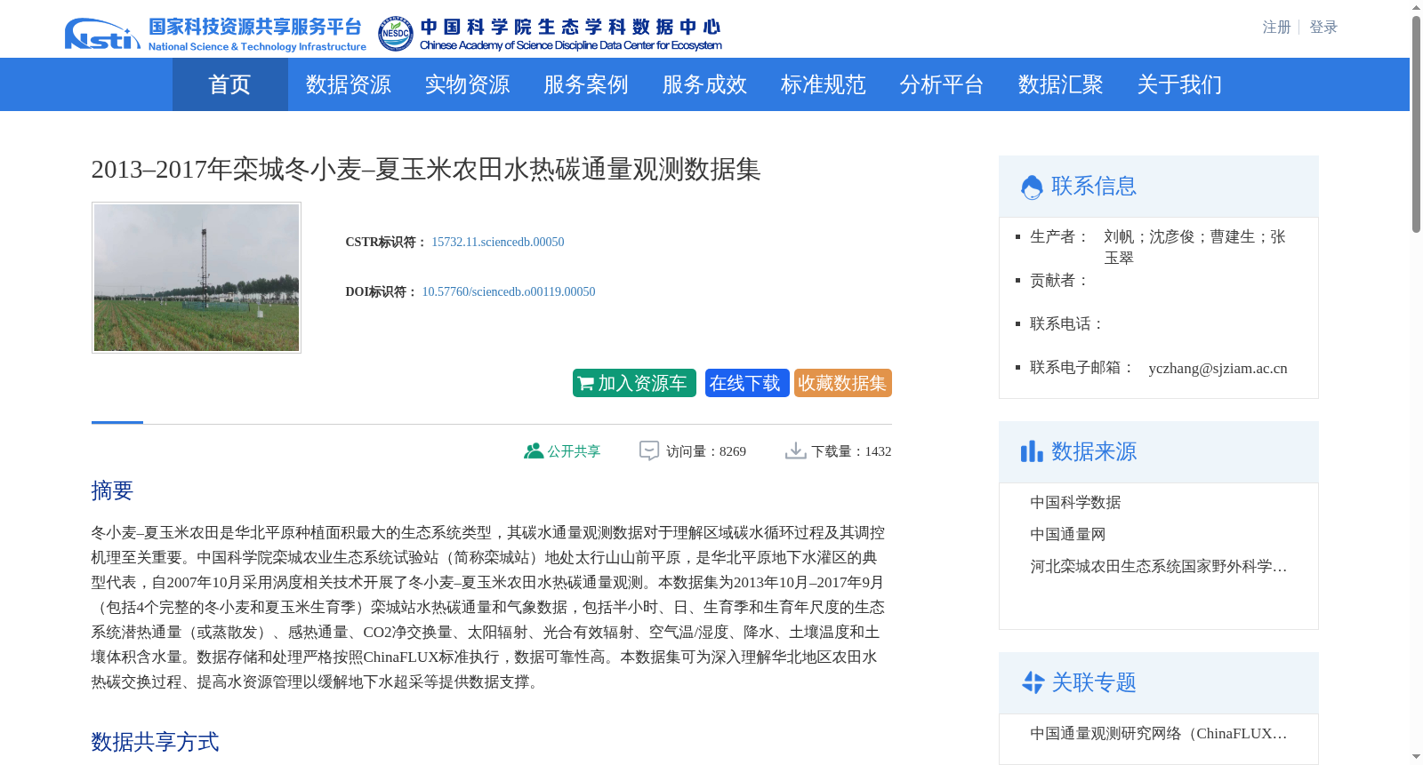
Task: Click the scrollbar down arrow
Action: tap(1416, 757)
